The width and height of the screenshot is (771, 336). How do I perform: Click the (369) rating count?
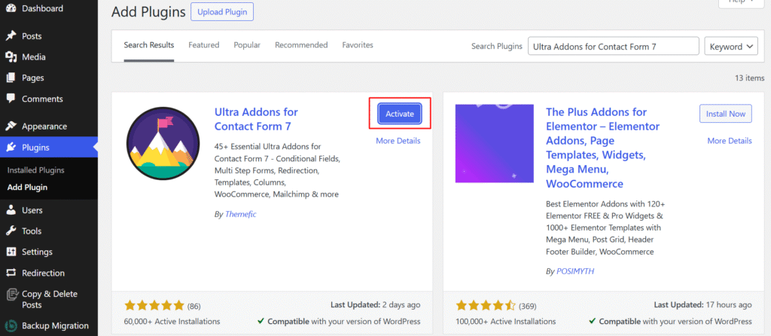tap(528, 306)
